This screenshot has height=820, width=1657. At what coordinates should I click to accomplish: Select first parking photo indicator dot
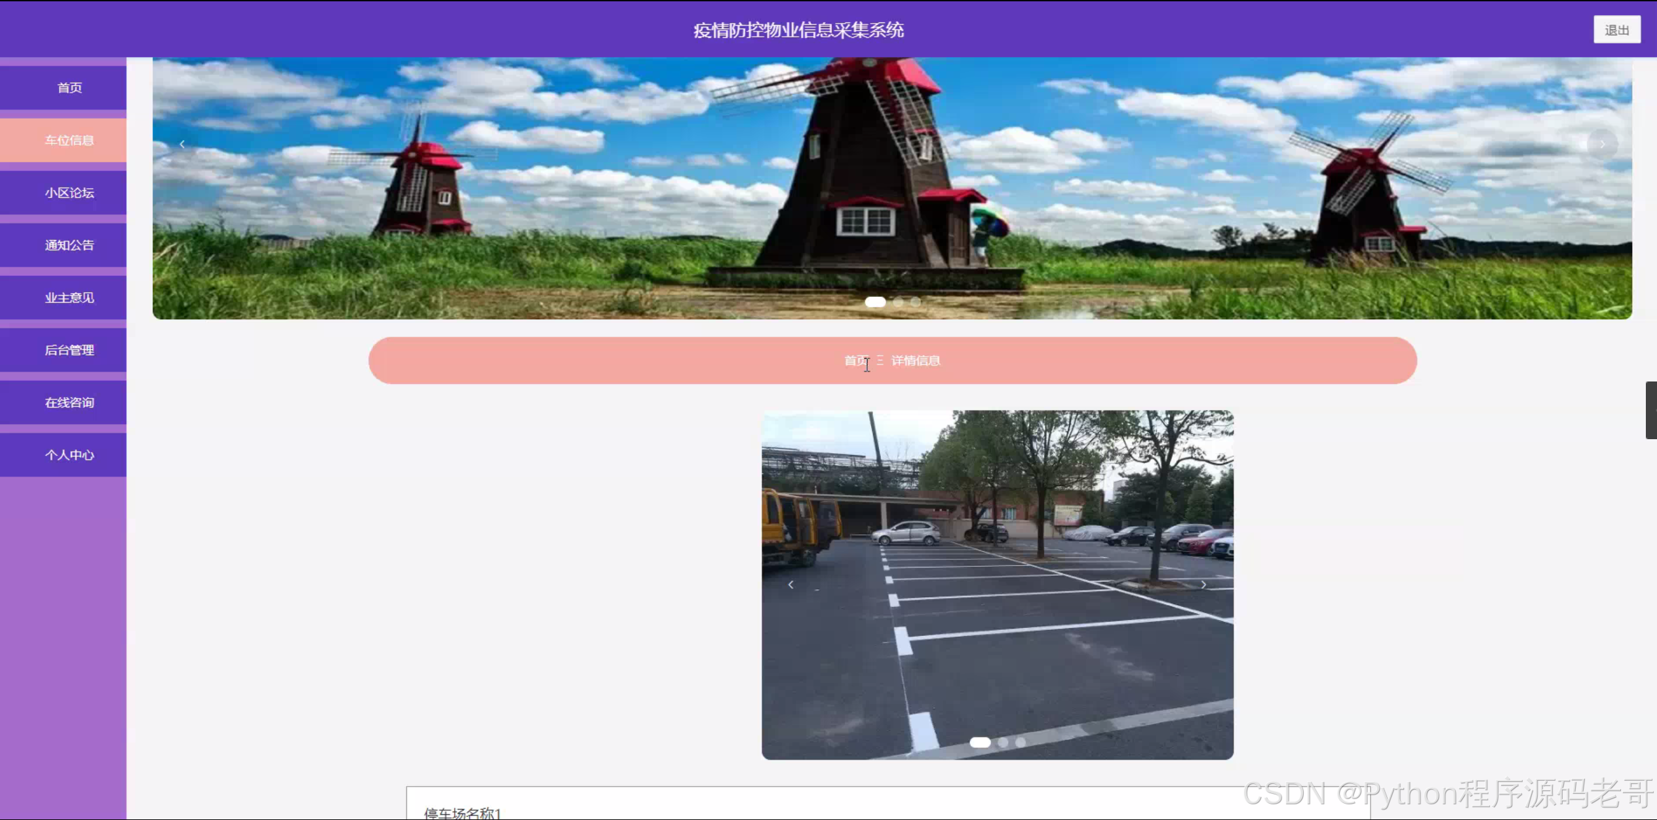pos(980,743)
